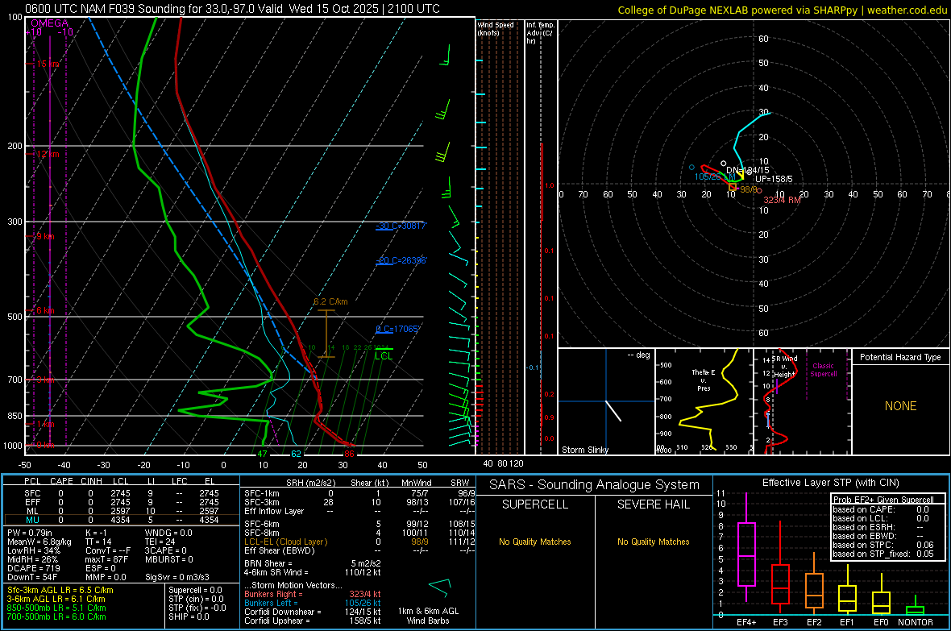Click the Theta-E v. Pres label
The image size is (951, 631).
[704, 380]
